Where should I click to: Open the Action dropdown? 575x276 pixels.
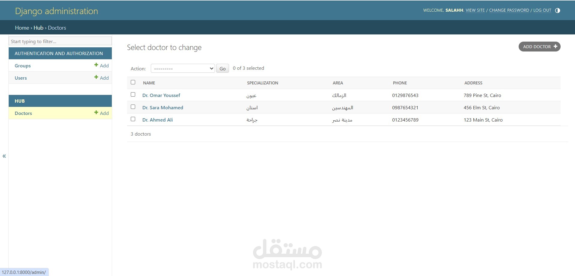[183, 68]
